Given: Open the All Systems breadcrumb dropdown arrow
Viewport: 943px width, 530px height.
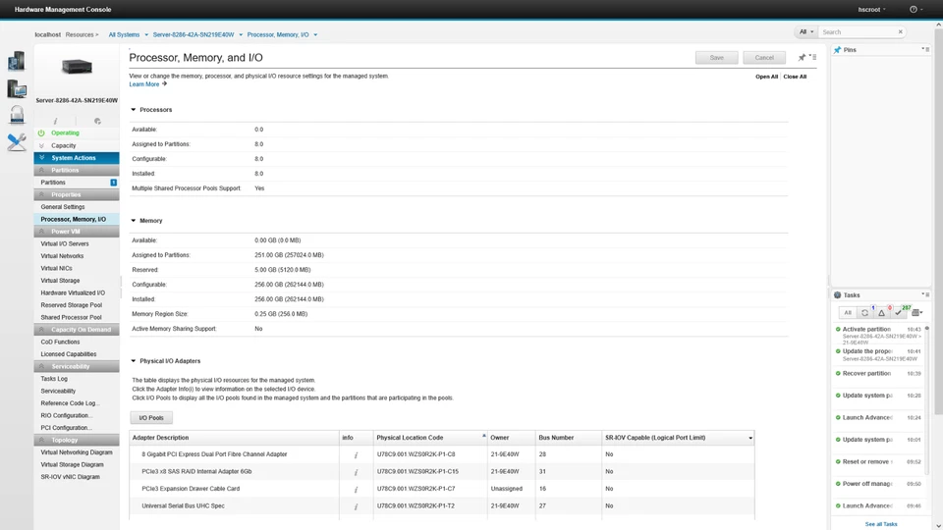Looking at the screenshot, I should pyautogui.click(x=146, y=35).
